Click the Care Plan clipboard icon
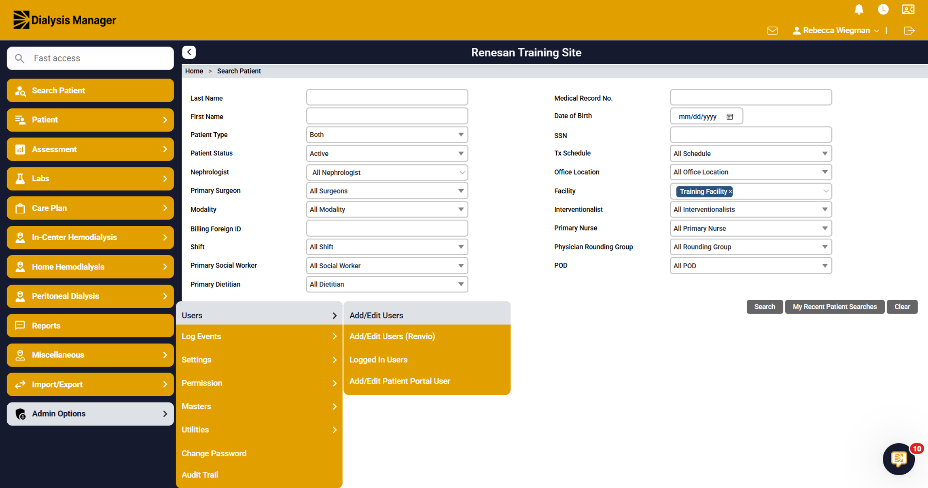Image resolution: width=928 pixels, height=488 pixels. pos(20,208)
